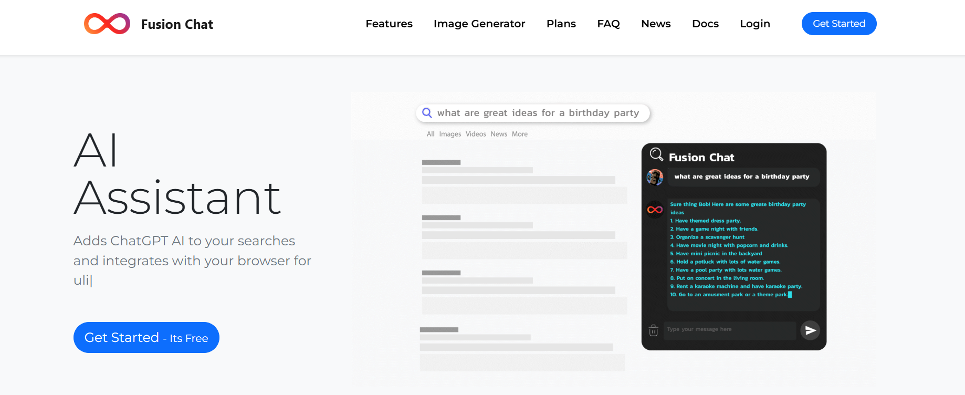Viewport: 965px width, 395px height.
Task: Click the Get Started - Its Free button
Action: pyautogui.click(x=146, y=337)
